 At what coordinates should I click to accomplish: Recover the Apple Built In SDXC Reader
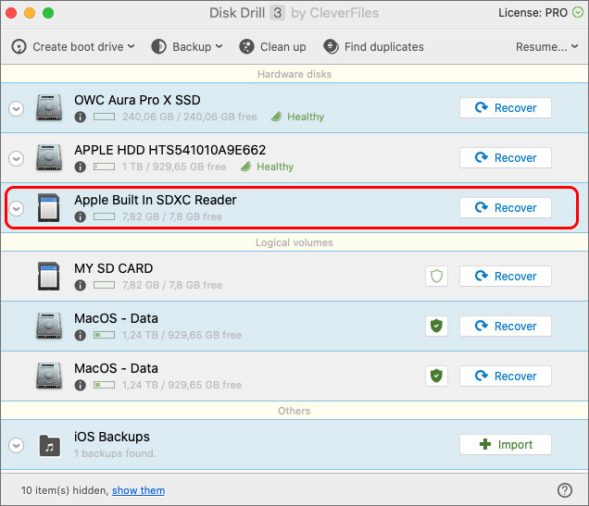click(506, 208)
